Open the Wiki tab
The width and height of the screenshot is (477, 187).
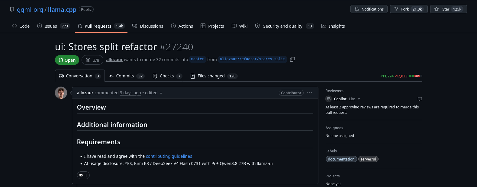(x=240, y=26)
